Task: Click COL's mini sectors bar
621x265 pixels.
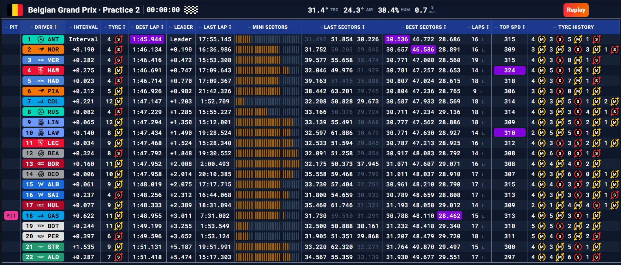Action: [268, 101]
